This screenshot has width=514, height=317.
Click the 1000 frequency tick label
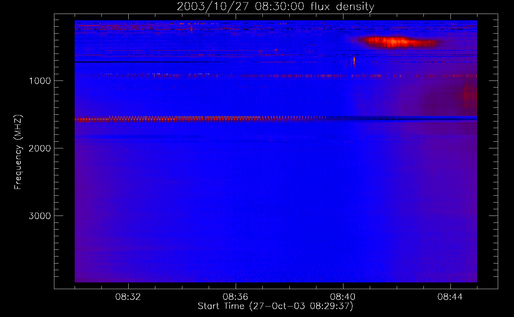[40, 81]
